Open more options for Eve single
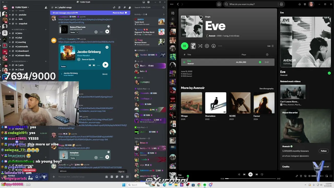This screenshot has height=188, width=334. 220,46
